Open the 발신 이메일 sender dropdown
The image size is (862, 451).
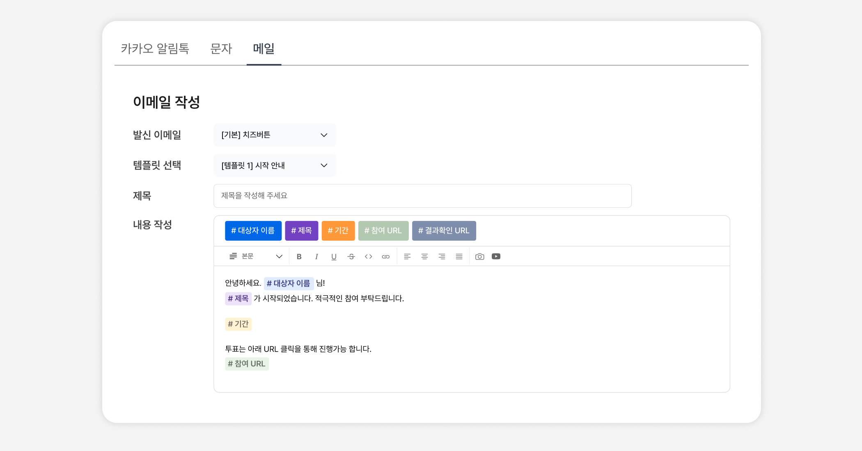[x=275, y=135]
